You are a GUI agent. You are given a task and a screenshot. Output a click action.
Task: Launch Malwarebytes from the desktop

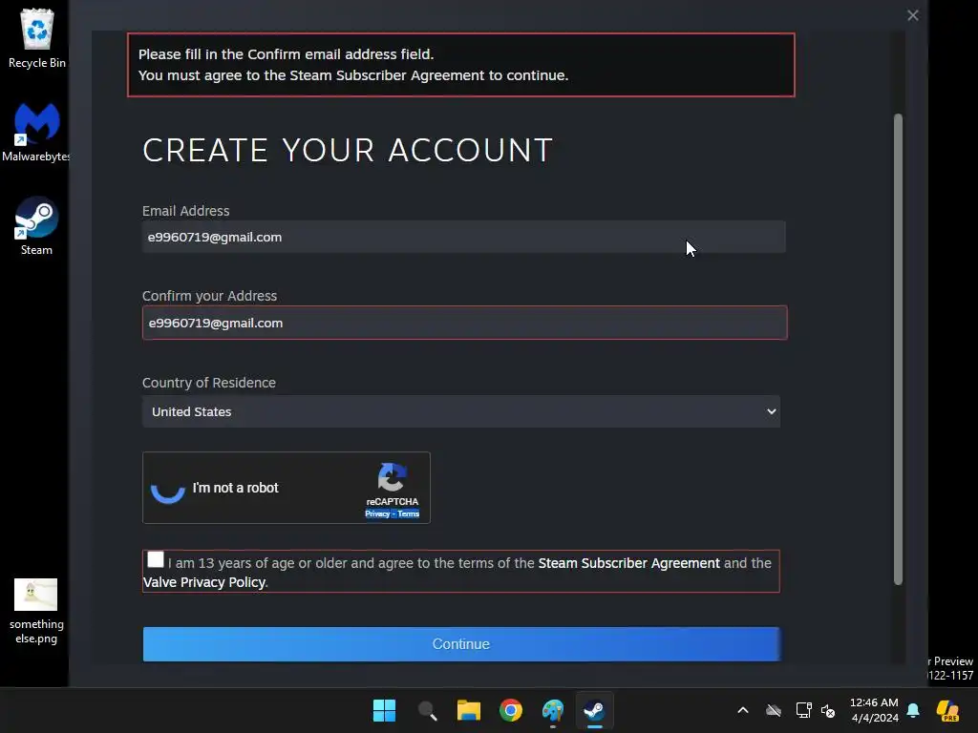click(x=36, y=132)
